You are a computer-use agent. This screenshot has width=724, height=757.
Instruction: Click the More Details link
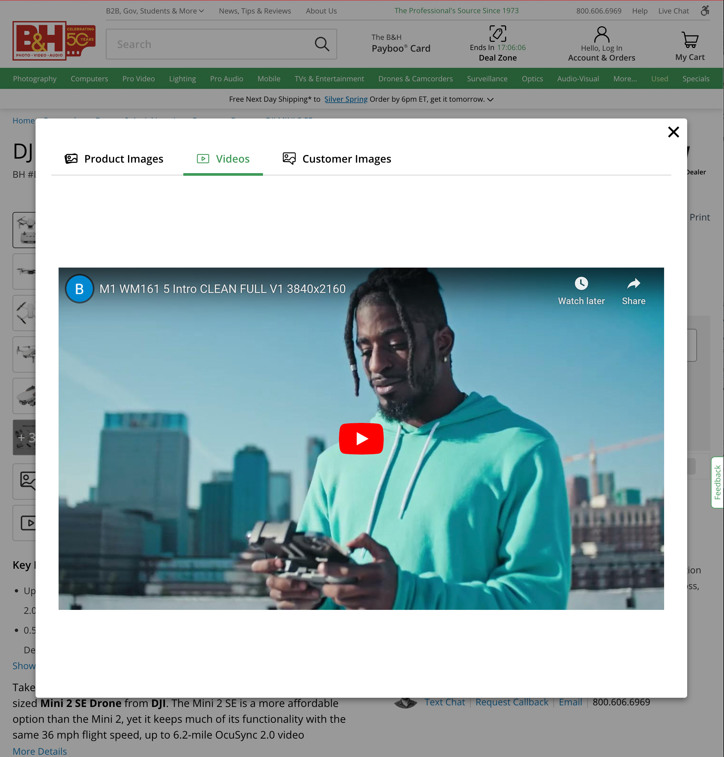[x=39, y=751]
